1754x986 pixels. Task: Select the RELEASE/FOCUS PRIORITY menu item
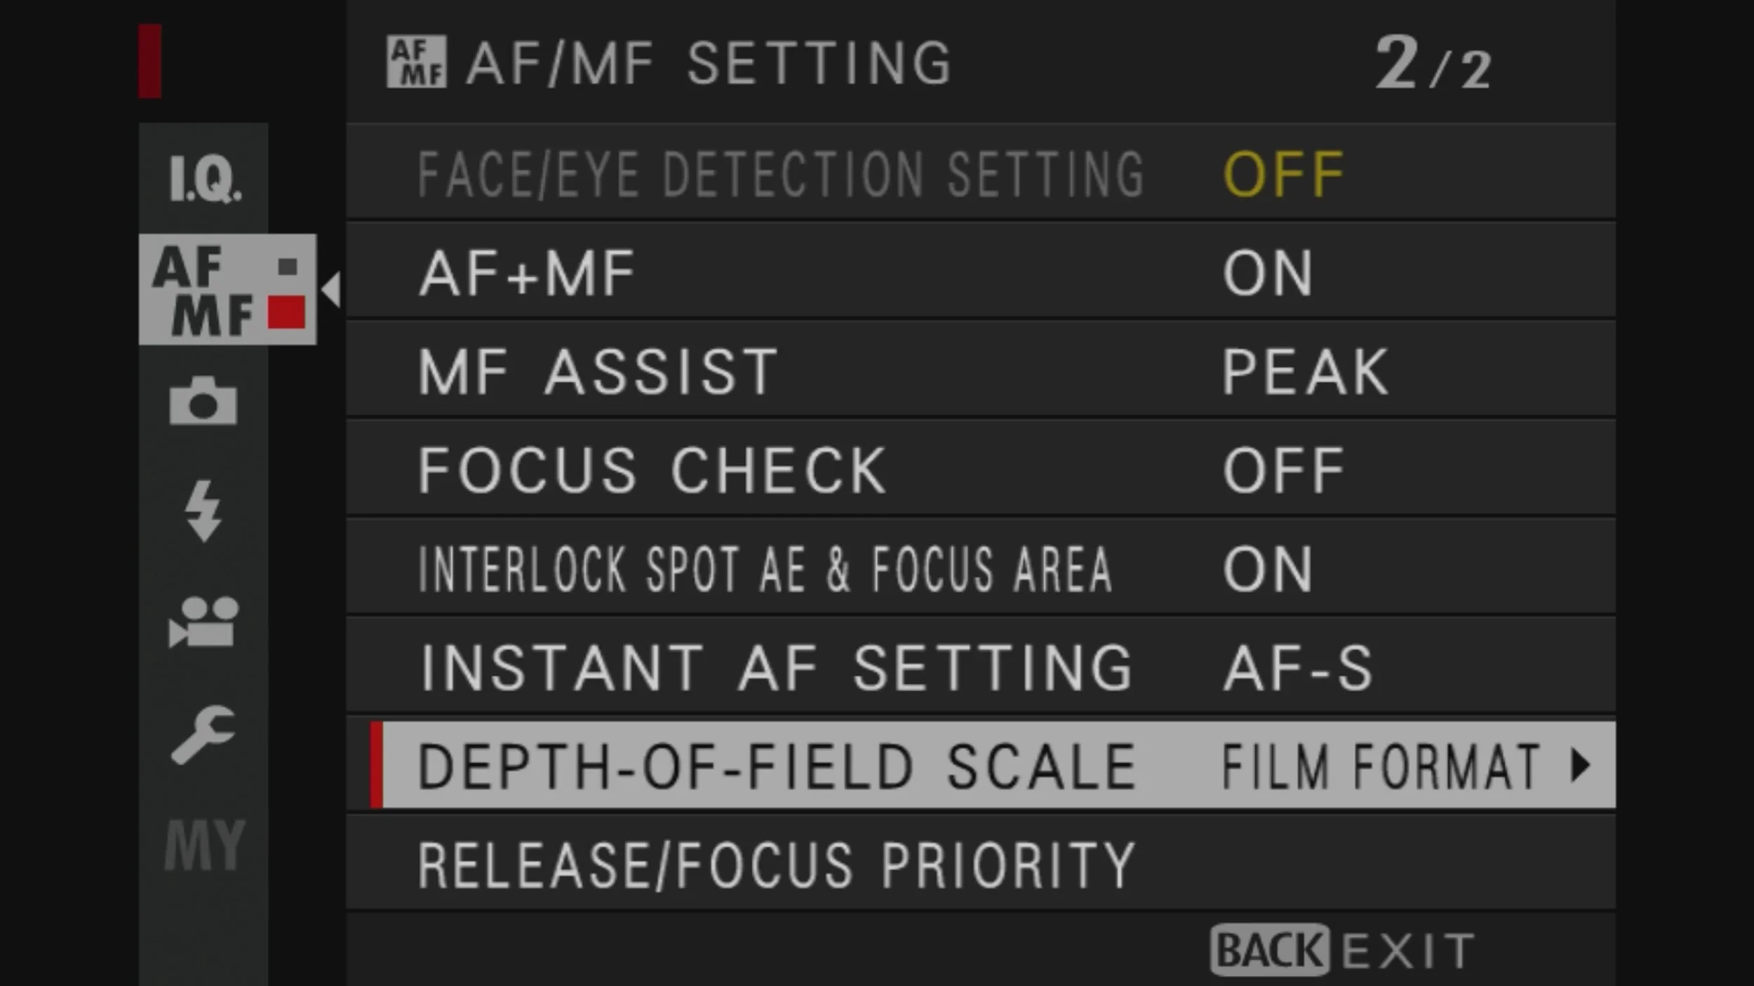pos(981,865)
